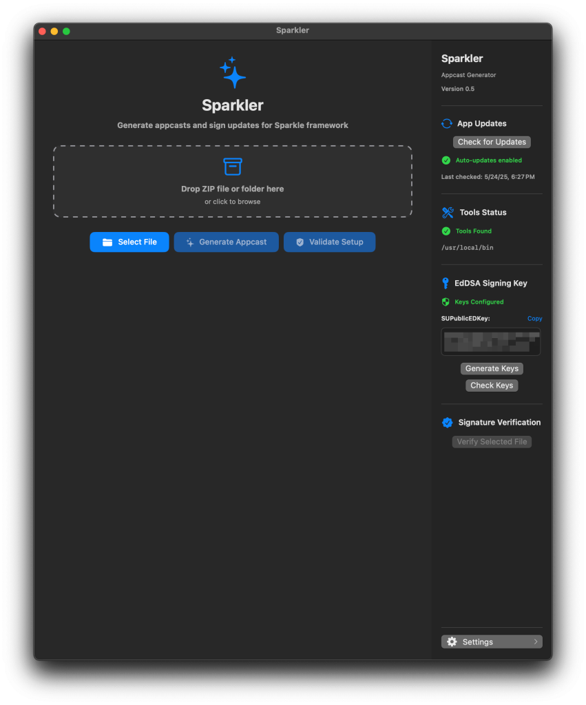Click the Check for Updates button

point(492,142)
